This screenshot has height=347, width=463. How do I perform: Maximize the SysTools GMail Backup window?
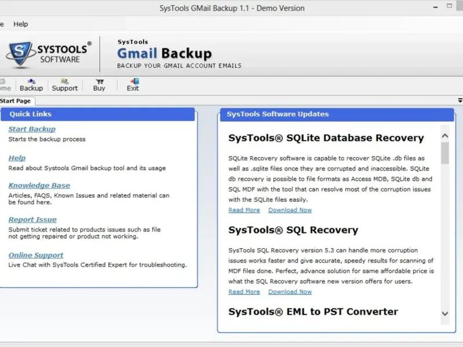coord(450,6)
